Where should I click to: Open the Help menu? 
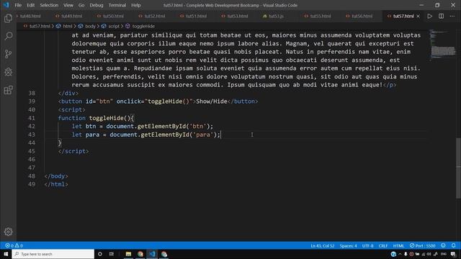(135, 5)
